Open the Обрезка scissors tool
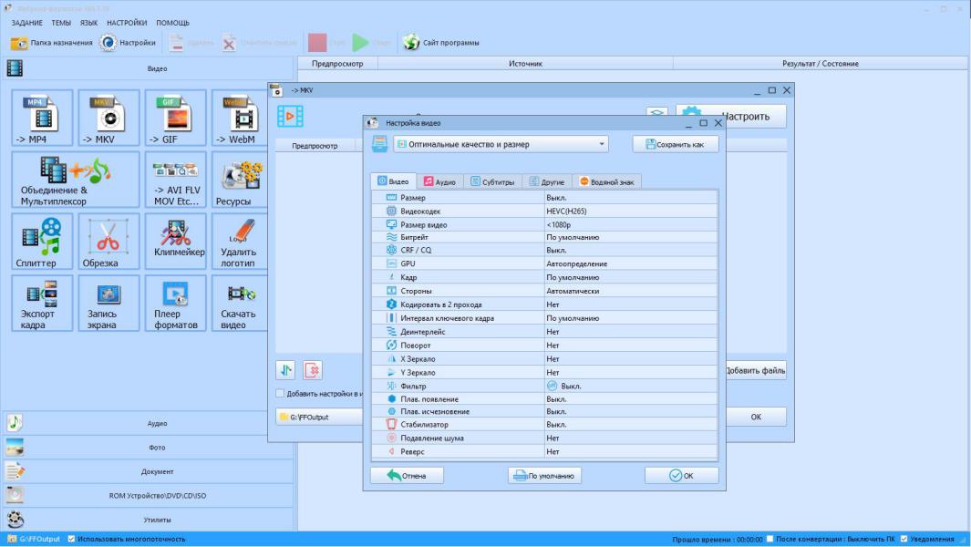The image size is (971, 547). click(109, 242)
